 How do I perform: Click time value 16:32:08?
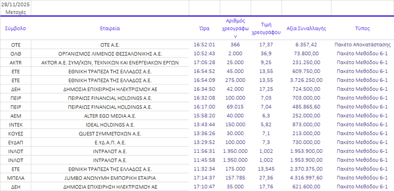(204, 98)
